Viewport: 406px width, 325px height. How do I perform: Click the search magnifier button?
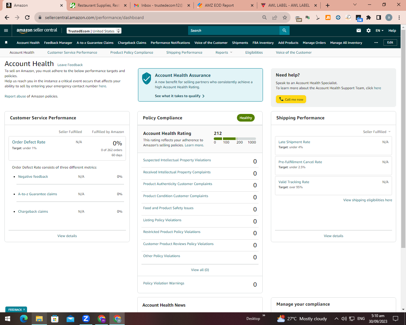point(285,30)
